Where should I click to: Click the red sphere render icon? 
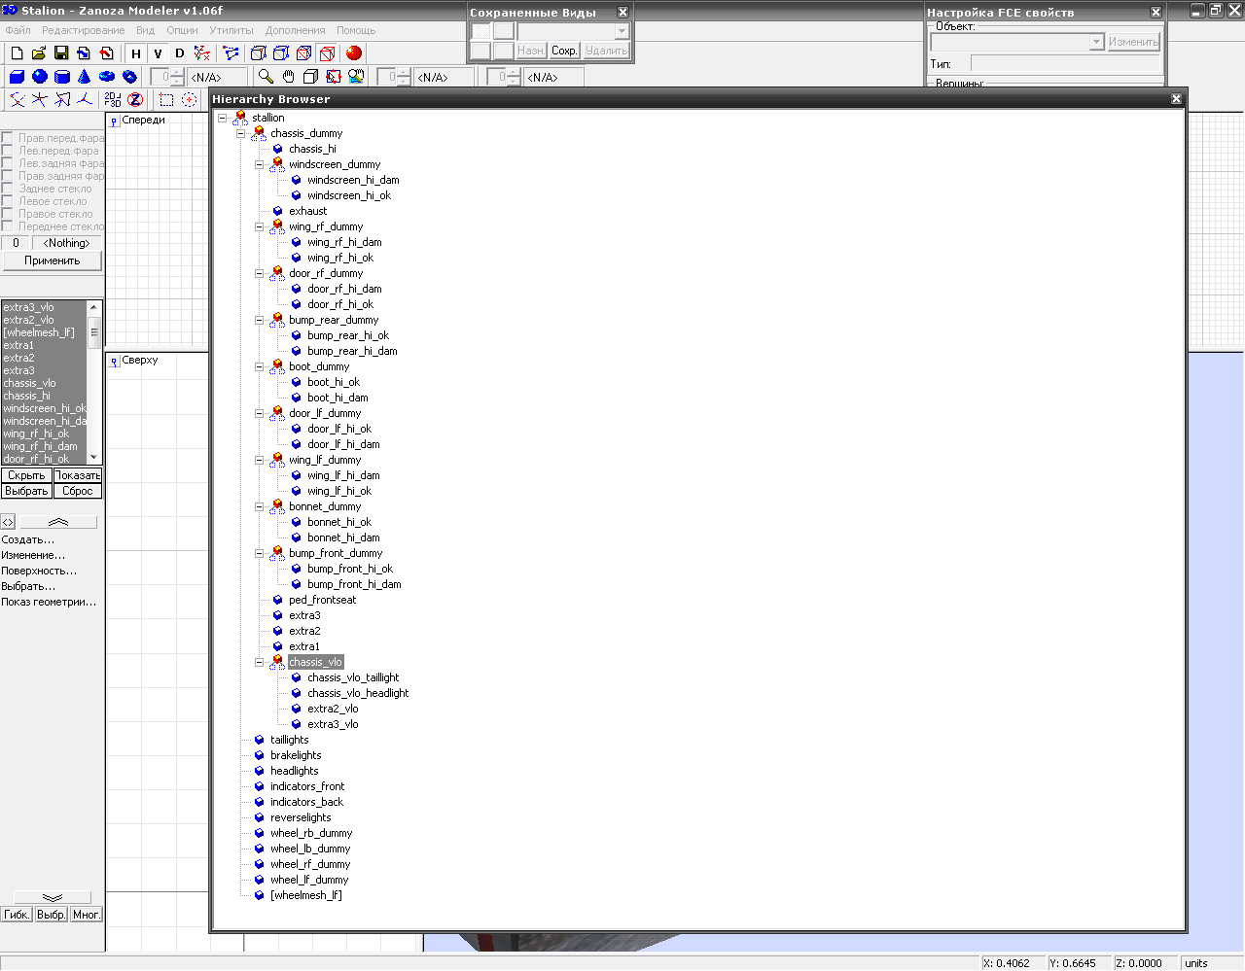tap(353, 53)
